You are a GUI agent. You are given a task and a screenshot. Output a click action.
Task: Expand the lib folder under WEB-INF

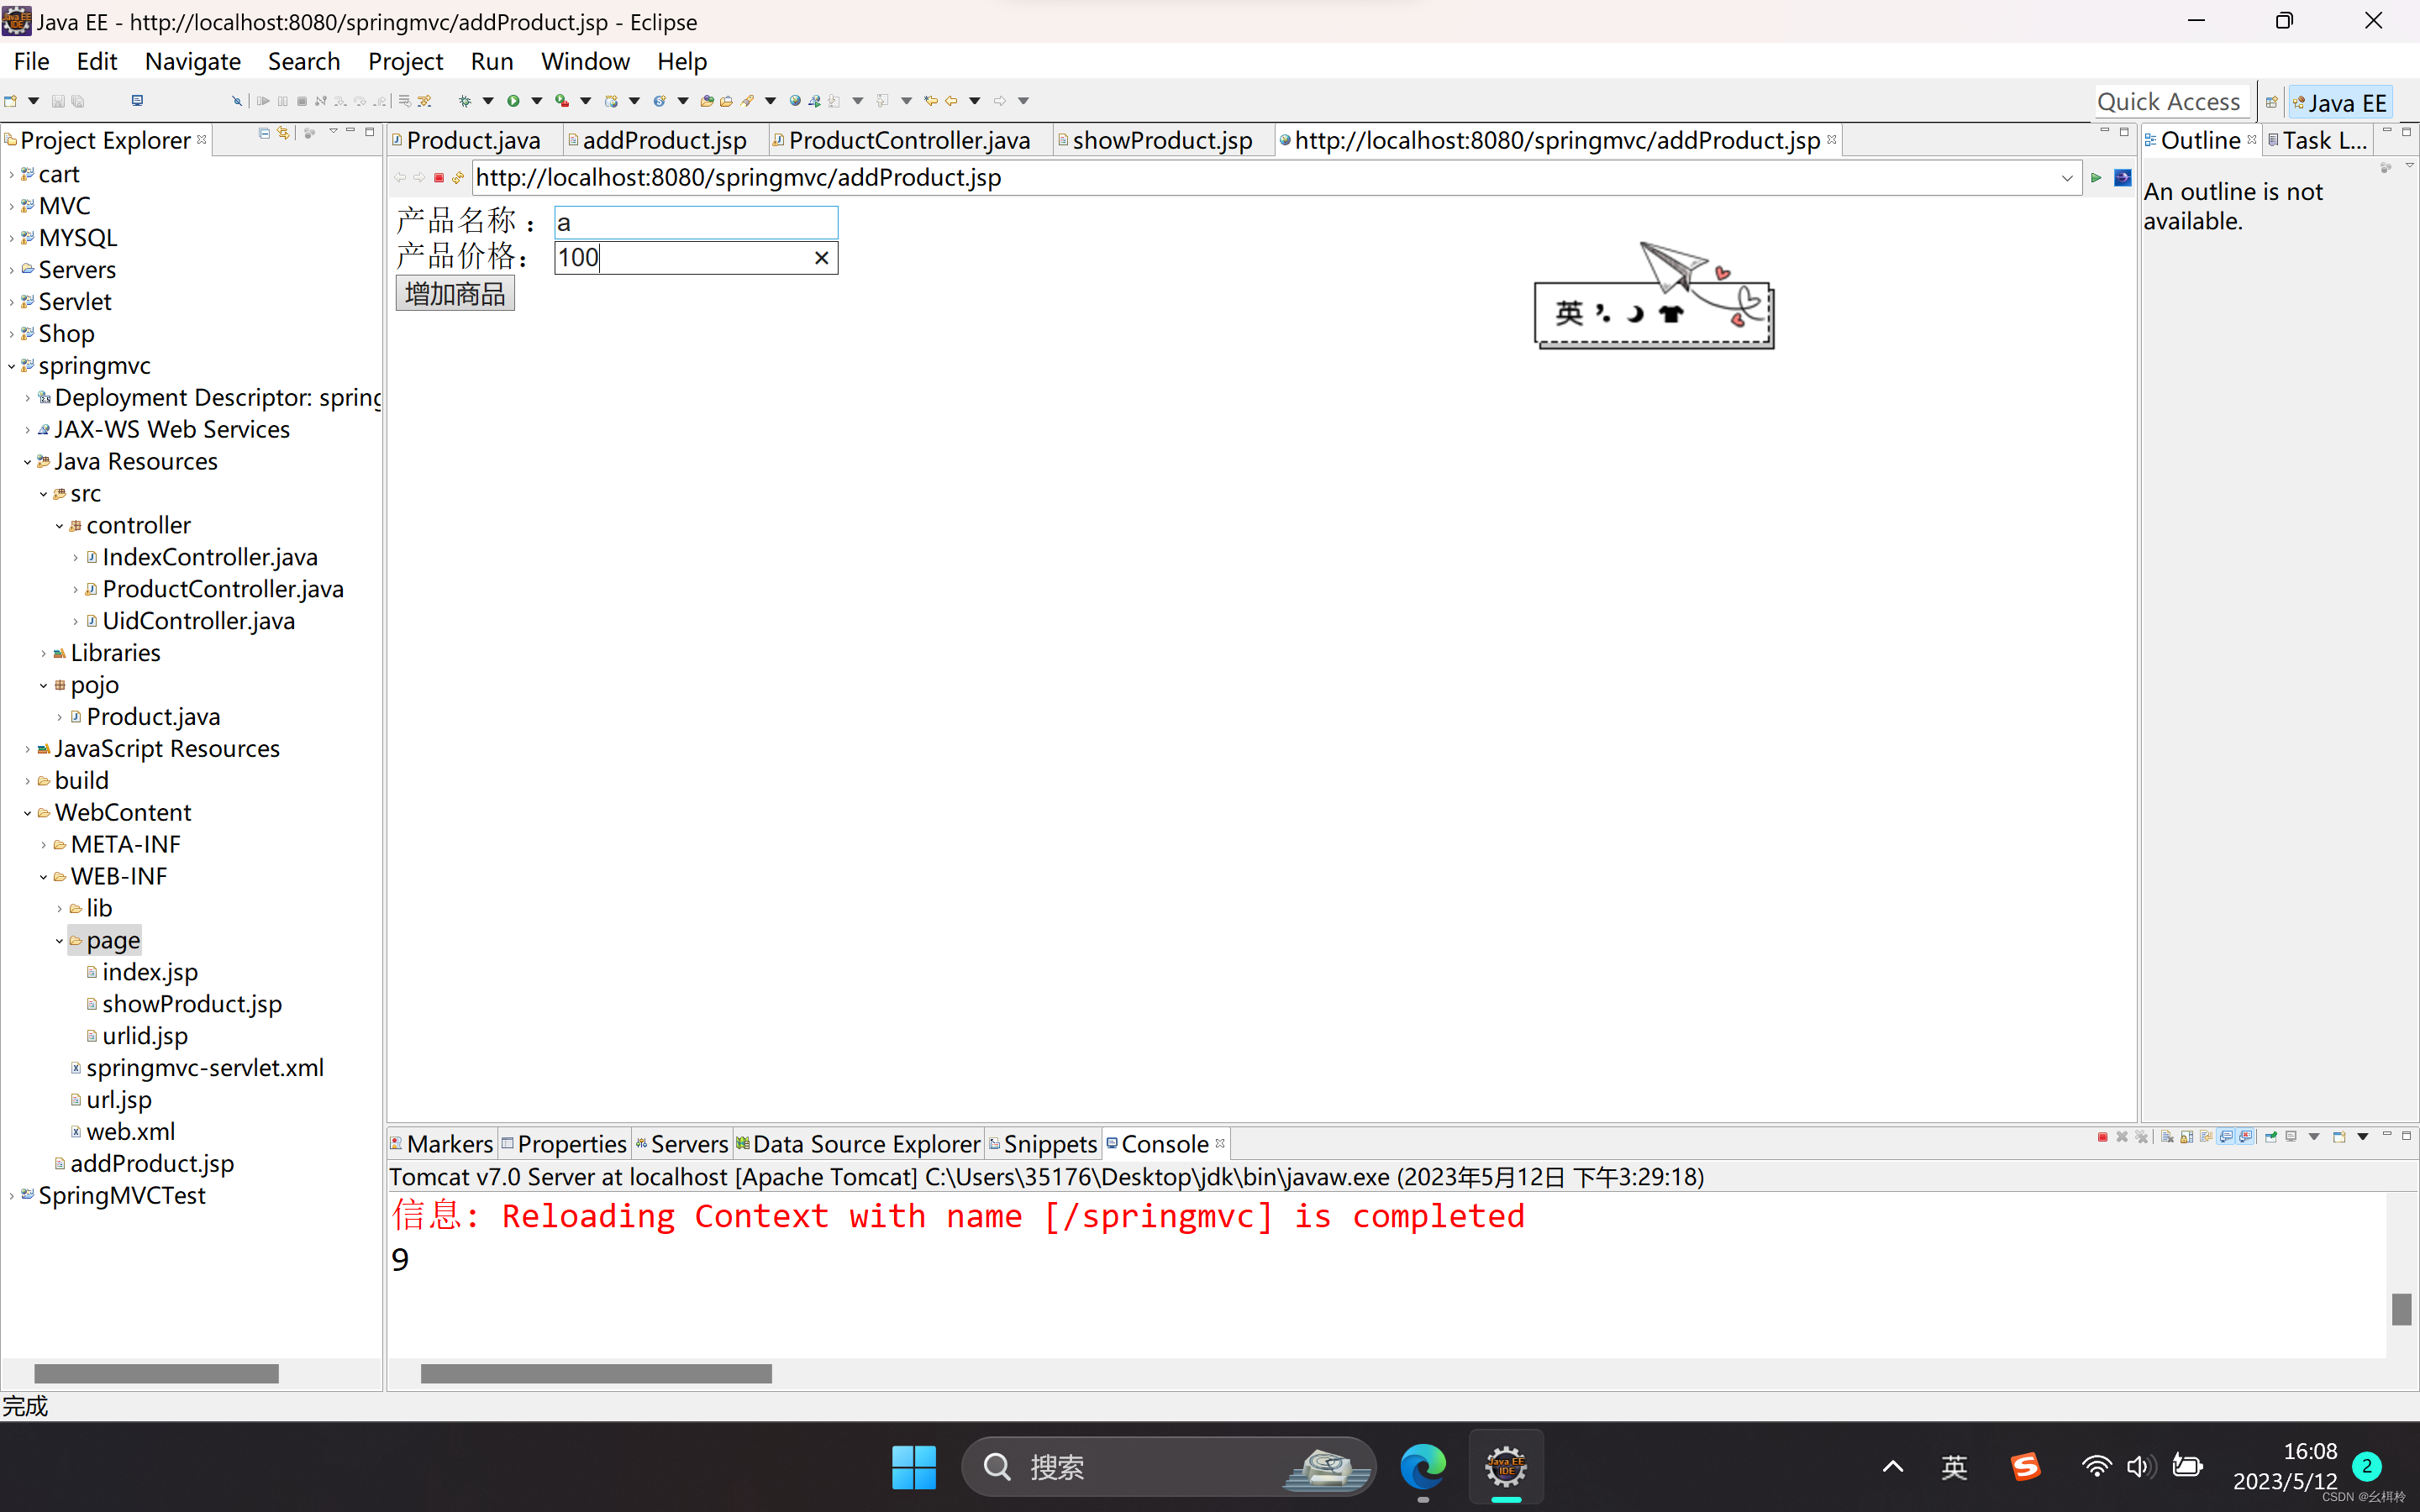click(x=60, y=909)
